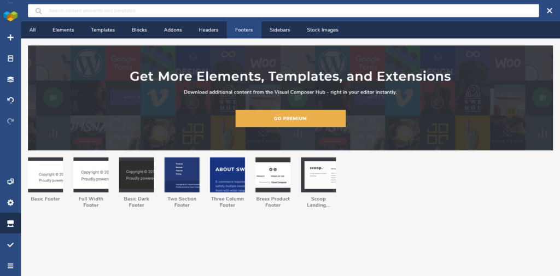The width and height of the screenshot is (560, 276).
Task: Switch to the Stock Images tab
Action: click(323, 30)
